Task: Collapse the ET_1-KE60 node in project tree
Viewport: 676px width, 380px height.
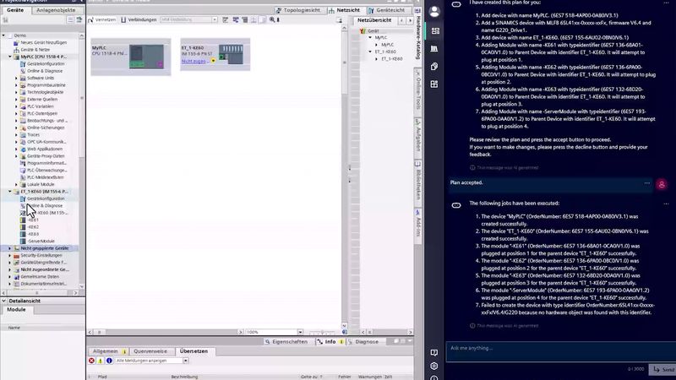Action: point(10,192)
